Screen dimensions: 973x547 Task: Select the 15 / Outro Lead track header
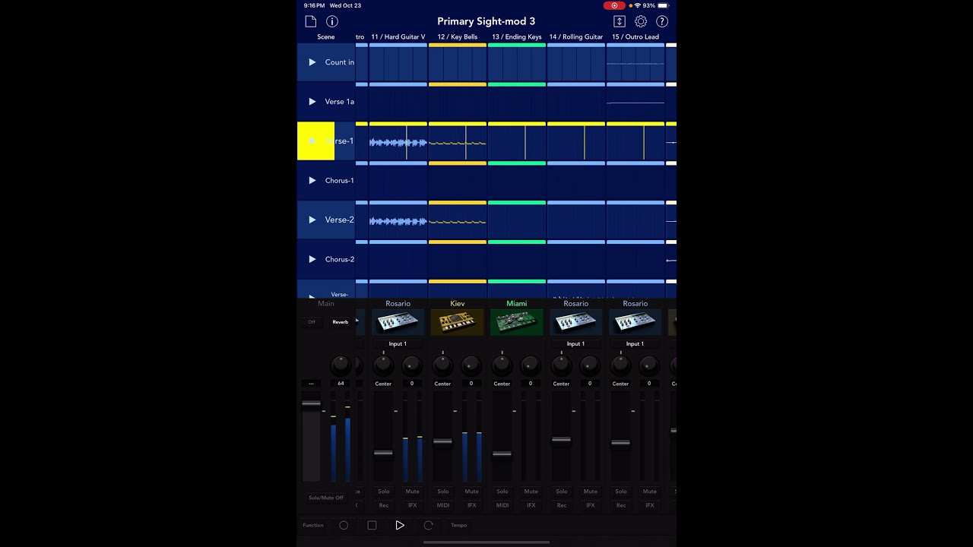[635, 36]
